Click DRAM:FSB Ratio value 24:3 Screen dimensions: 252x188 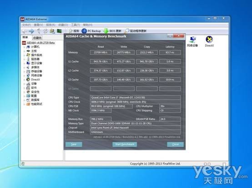point(170,119)
